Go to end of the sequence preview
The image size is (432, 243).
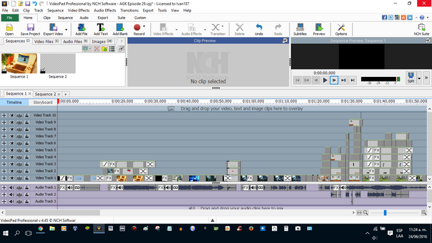point(352,80)
